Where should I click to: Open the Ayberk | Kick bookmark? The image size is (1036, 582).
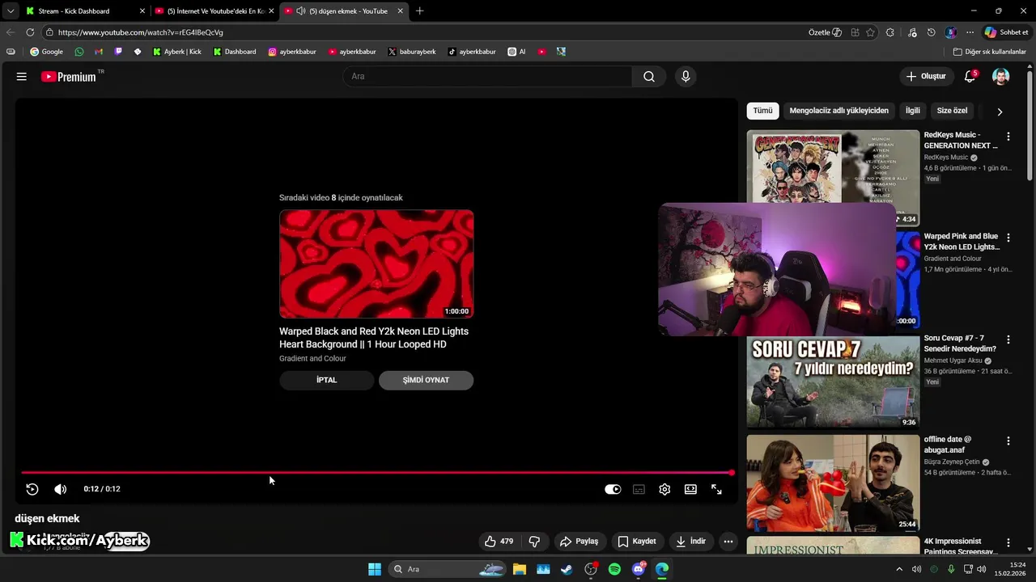click(176, 52)
